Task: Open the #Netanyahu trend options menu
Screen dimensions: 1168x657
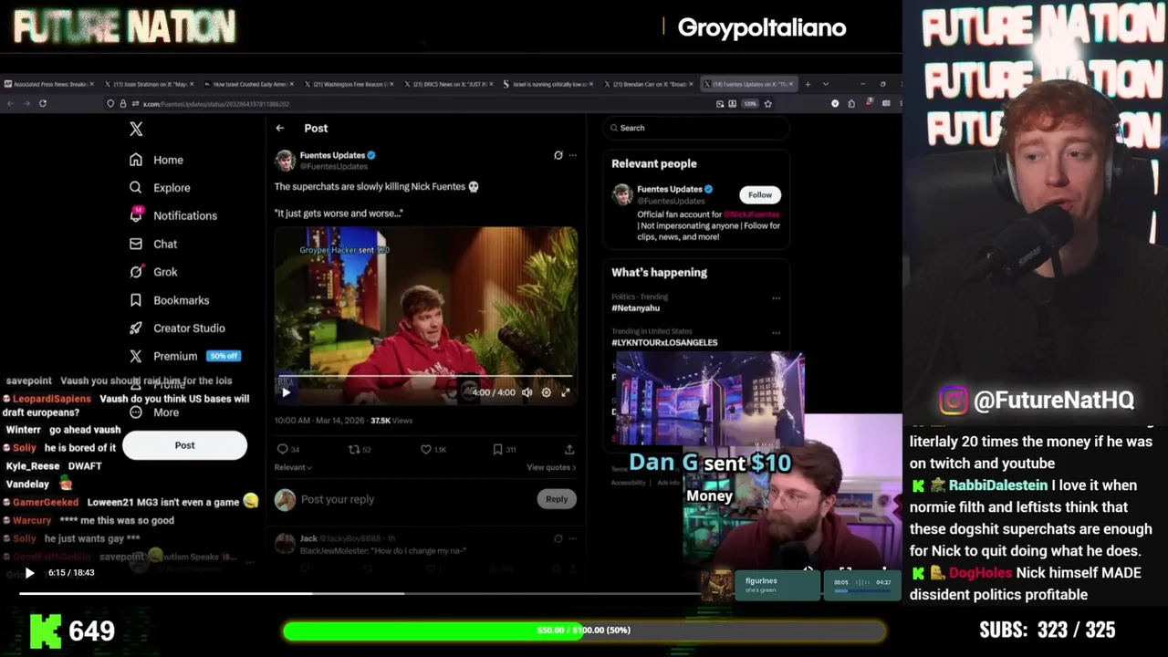Action: pos(777,297)
